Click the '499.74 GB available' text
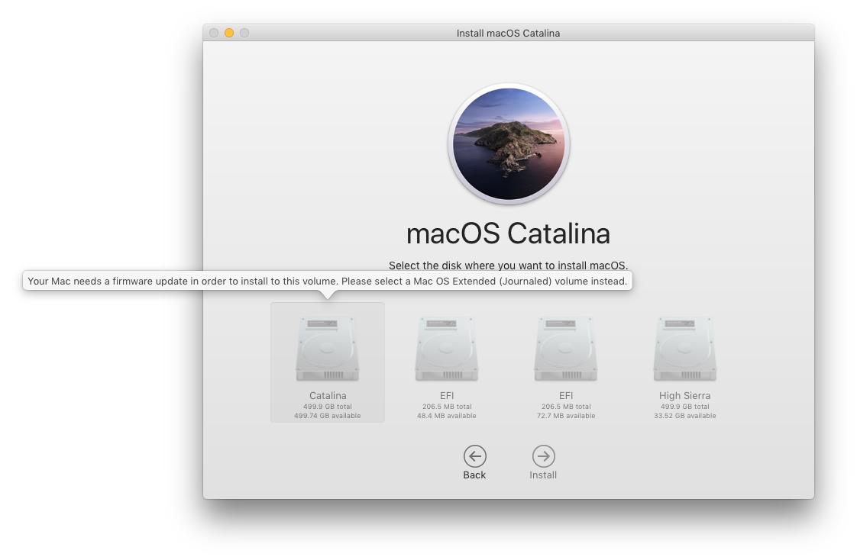Image resolution: width=857 pixels, height=560 pixels. point(328,416)
